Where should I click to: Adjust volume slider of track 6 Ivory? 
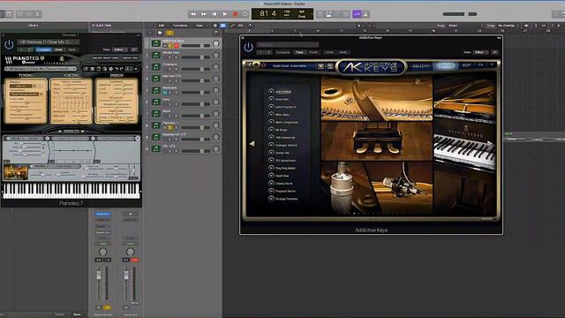[x=195, y=104]
